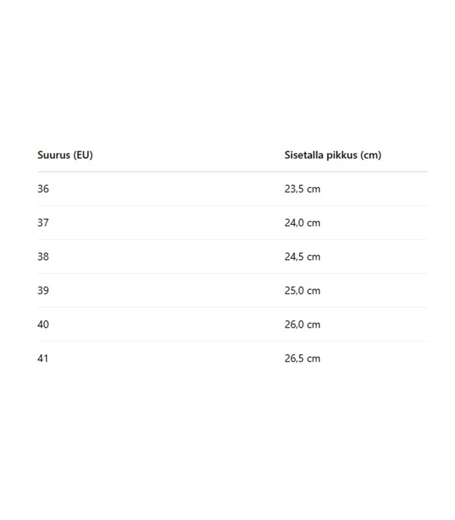Select size 36 cell
This screenshot has height=520, width=455.
click(x=43, y=188)
